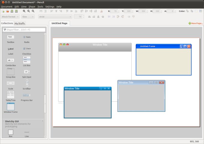Viewport: 204px width, 144px height.
Task: Open the Edit menu
Action: click(x=17, y=7)
